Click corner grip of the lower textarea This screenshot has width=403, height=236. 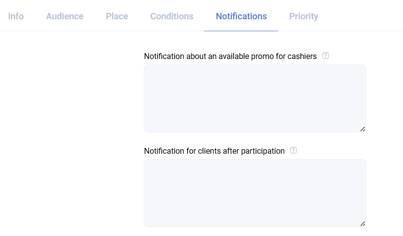click(x=363, y=224)
